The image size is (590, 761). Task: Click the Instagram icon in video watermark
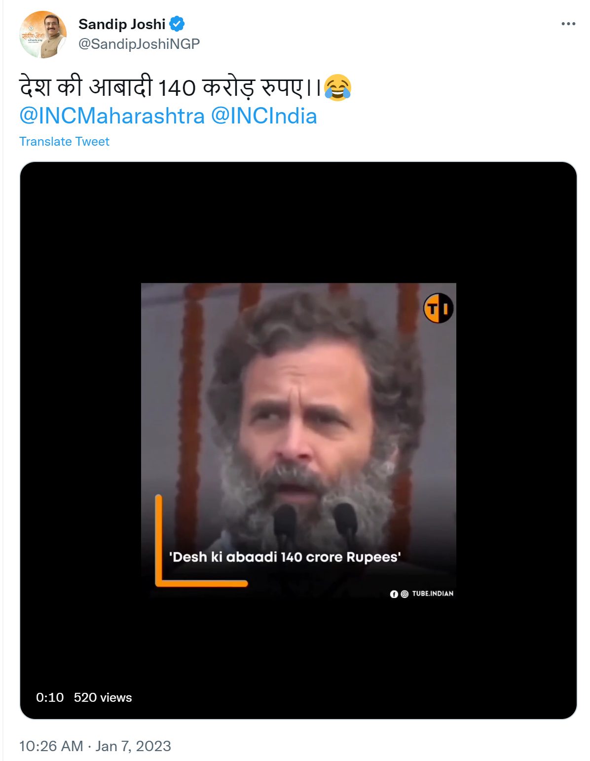(404, 594)
